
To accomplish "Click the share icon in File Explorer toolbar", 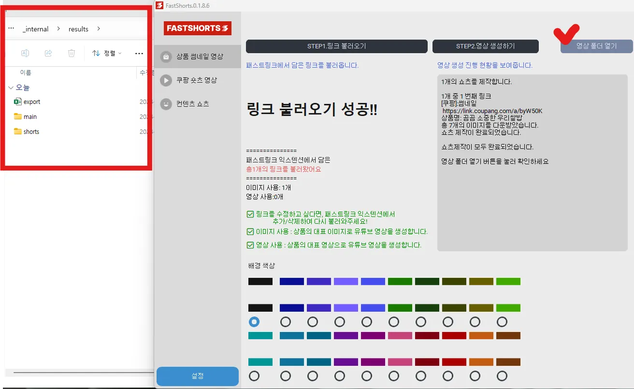I will point(48,53).
